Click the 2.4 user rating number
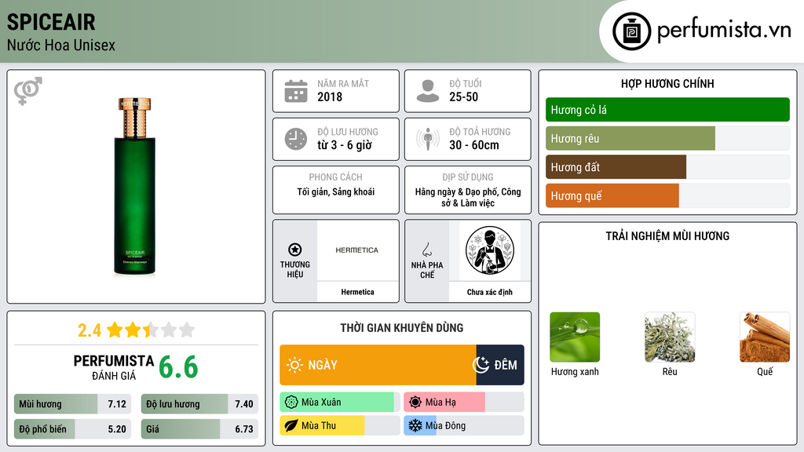804x452 pixels. [x=90, y=330]
